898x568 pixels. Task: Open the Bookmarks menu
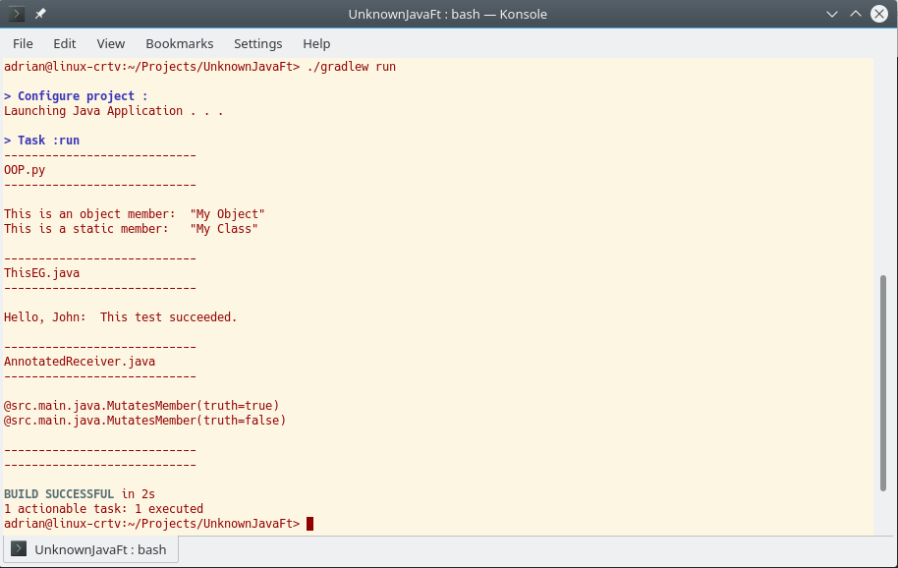point(179,43)
